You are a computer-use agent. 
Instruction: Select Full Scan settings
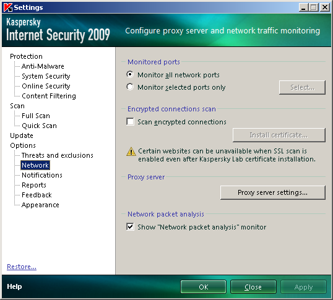coord(36,116)
